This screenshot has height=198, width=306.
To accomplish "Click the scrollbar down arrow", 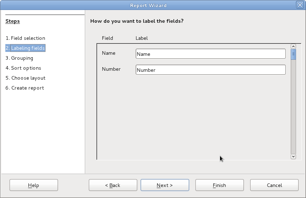I will 293,156.
